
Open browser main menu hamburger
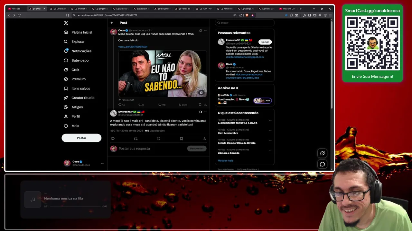pos(330,15)
